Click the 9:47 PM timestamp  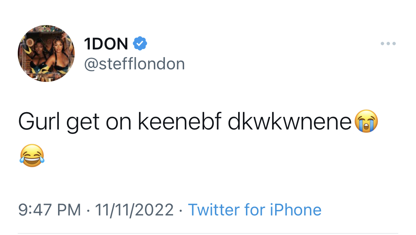tap(49, 210)
